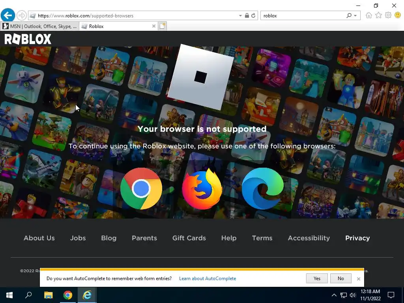The height and width of the screenshot is (303, 404).
Task: Open the Gift Cards footer link
Action: pos(189,238)
